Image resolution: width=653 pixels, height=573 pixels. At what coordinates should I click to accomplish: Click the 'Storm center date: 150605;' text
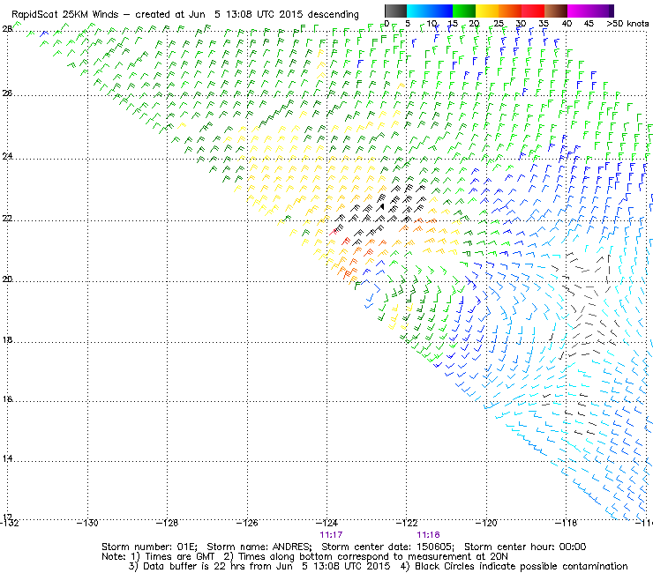pos(388,547)
